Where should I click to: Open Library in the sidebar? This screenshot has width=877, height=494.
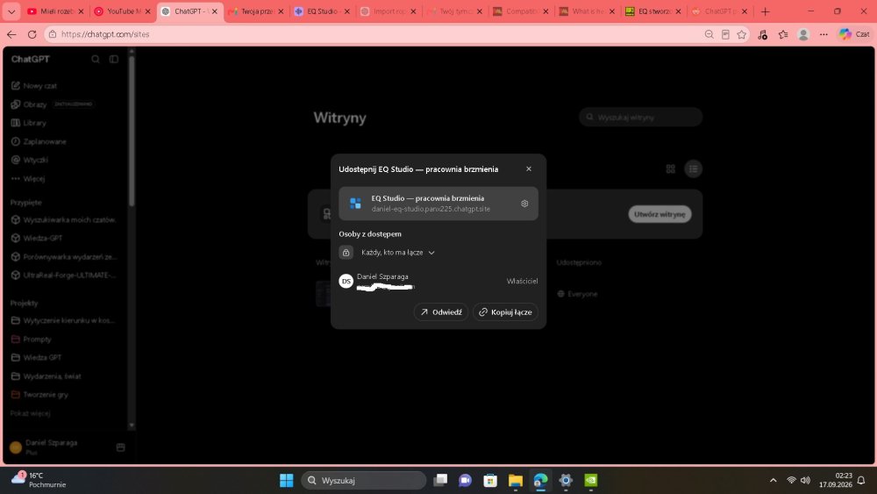click(x=29, y=123)
